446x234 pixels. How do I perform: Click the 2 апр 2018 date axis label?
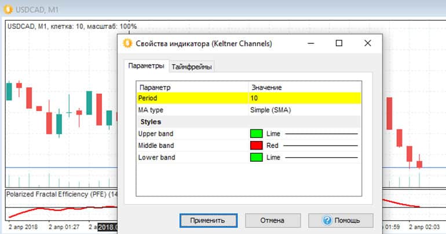(23, 227)
